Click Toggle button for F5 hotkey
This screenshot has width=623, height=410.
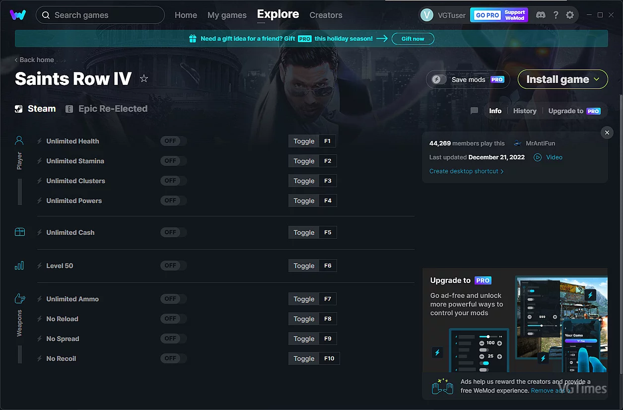tap(304, 232)
